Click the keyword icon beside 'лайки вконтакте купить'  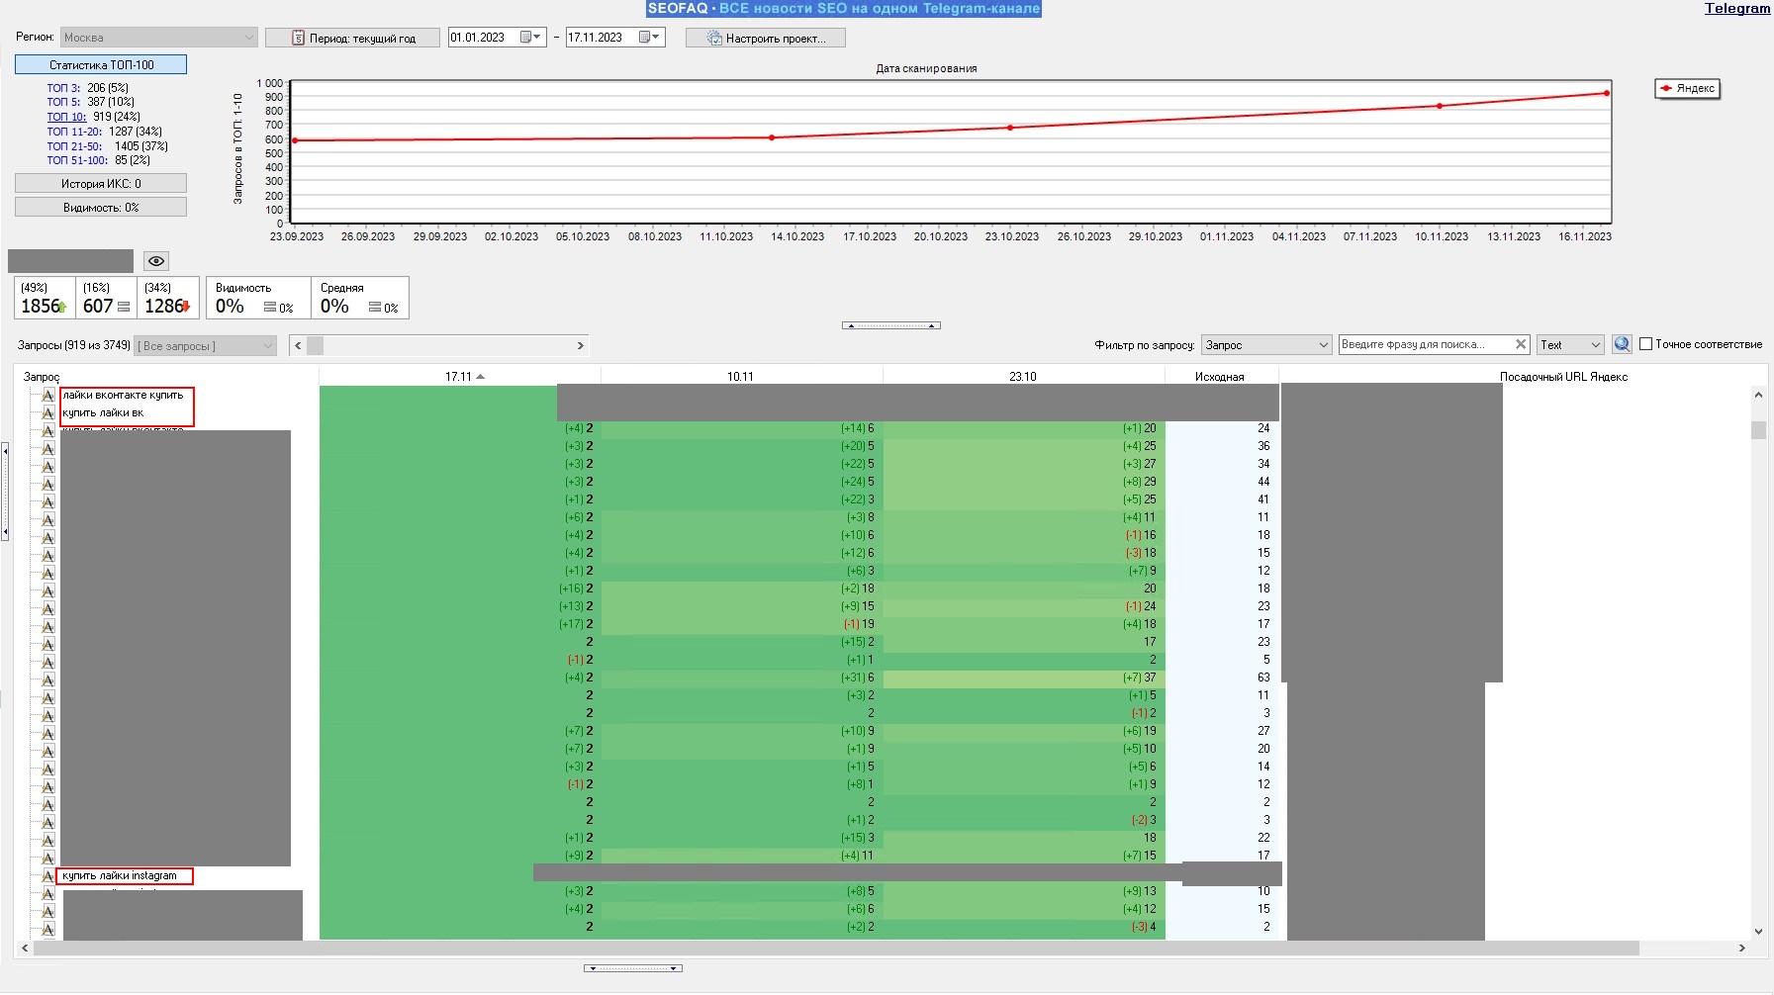(x=47, y=396)
